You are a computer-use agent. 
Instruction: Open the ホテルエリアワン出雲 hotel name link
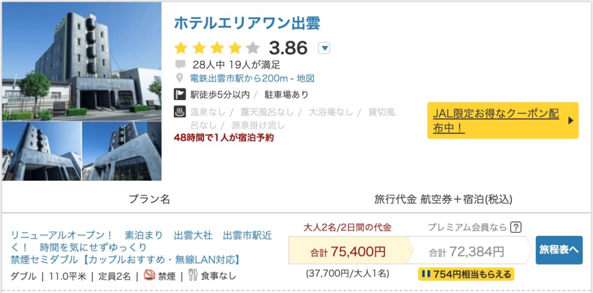(x=247, y=23)
